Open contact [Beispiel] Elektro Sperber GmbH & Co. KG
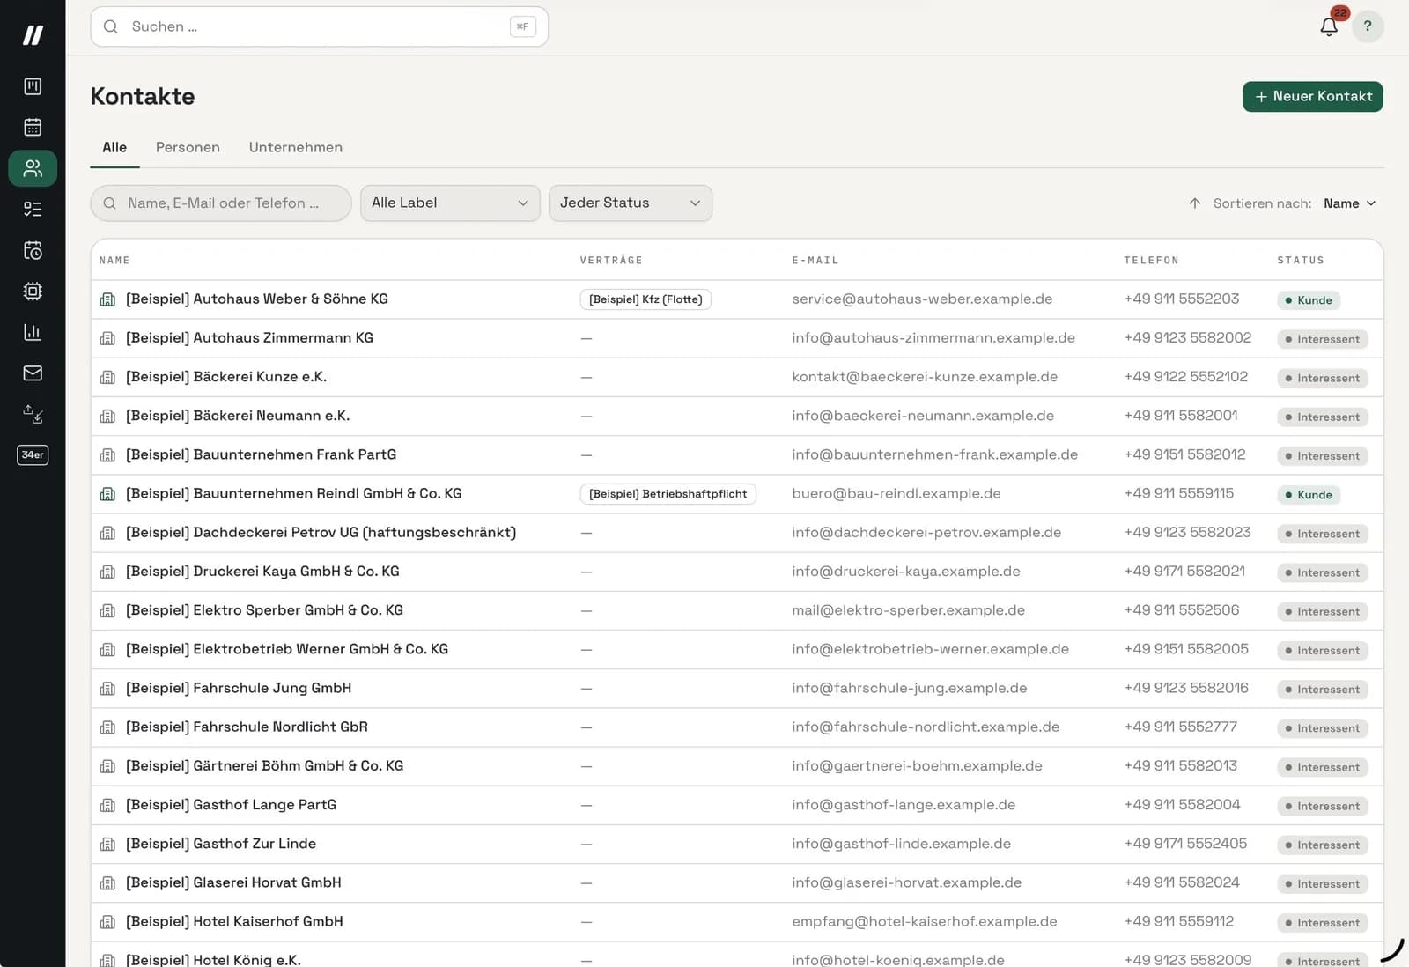 265,610
